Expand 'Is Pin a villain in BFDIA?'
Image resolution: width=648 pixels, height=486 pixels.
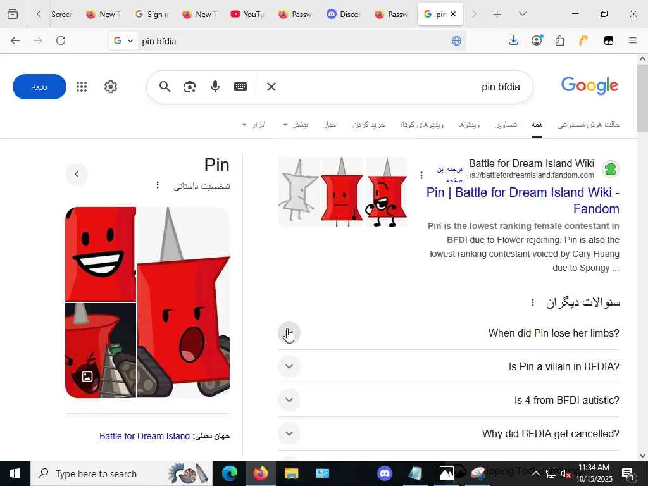click(x=289, y=366)
